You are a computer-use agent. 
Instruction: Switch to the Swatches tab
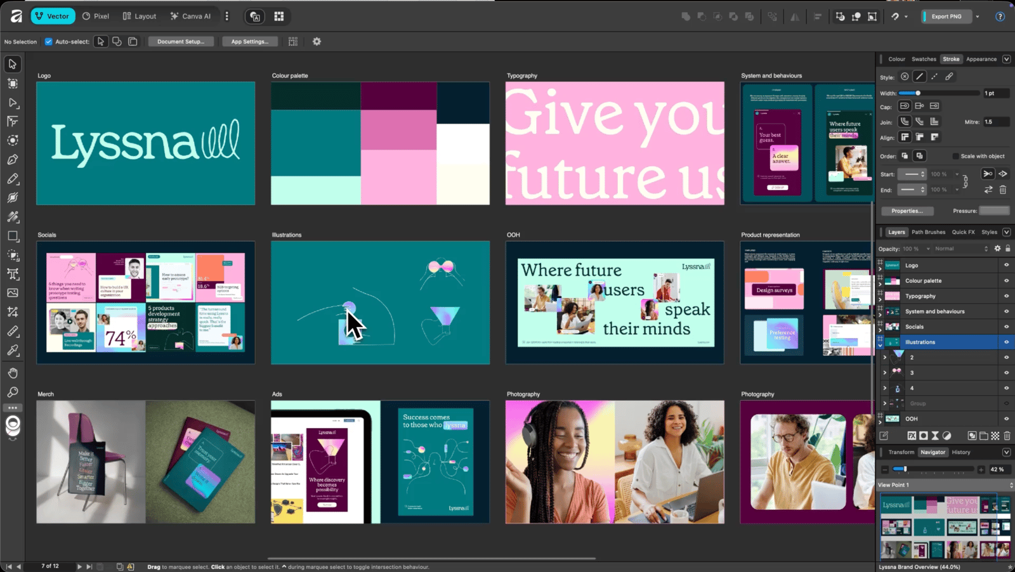924,59
